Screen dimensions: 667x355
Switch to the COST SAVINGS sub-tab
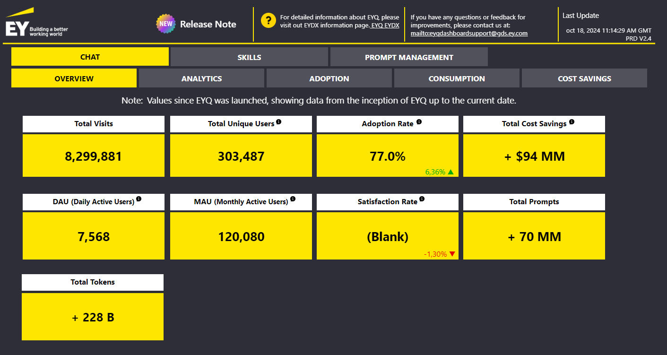[x=584, y=78]
